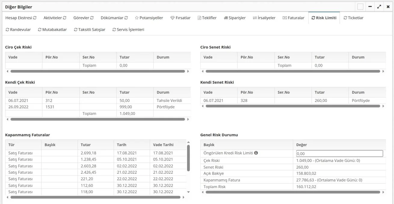The image size is (394, 204).
Task: Click the right arrow of Ciro Çek Riski scrollbar
Action: pos(188,71)
